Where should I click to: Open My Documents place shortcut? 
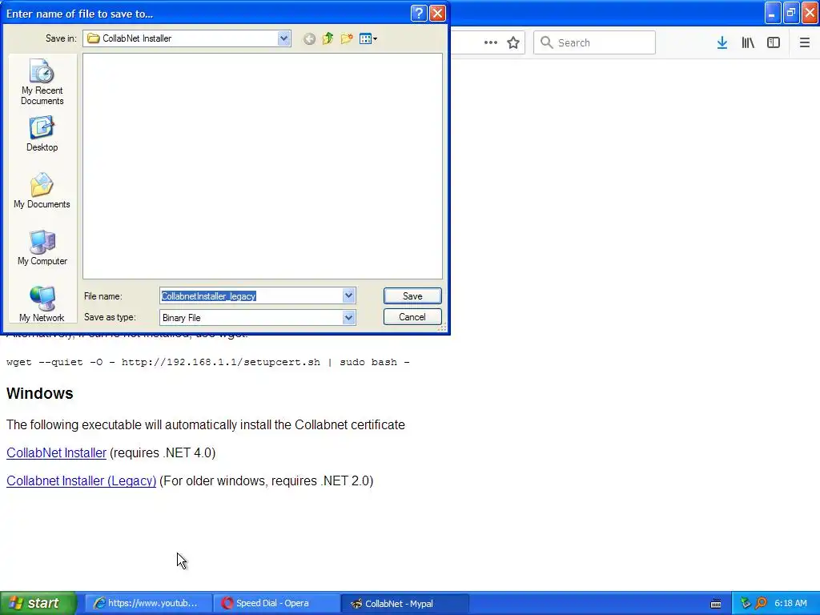(42, 191)
